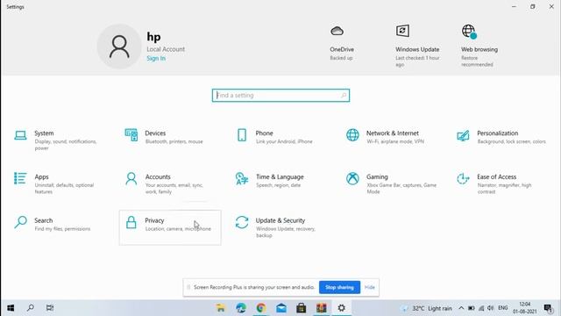Open Microsoft Store from the taskbar

click(302, 308)
